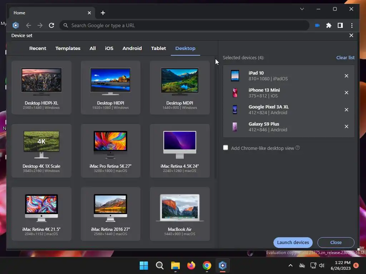Select the iMac Retina 2016 27" card

110,214
